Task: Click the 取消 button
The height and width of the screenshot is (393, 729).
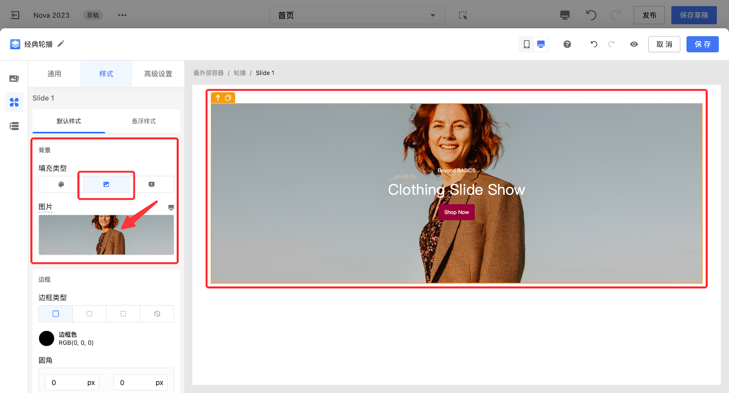Action: (x=664, y=44)
